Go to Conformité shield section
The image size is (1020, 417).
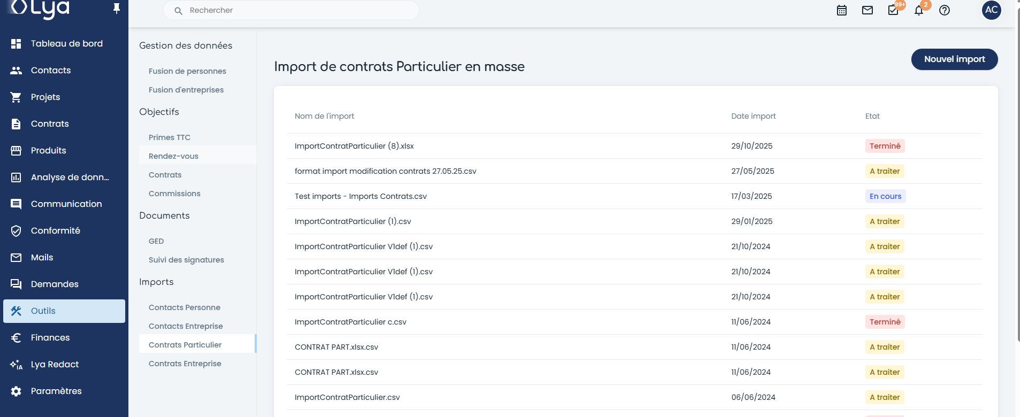click(55, 230)
